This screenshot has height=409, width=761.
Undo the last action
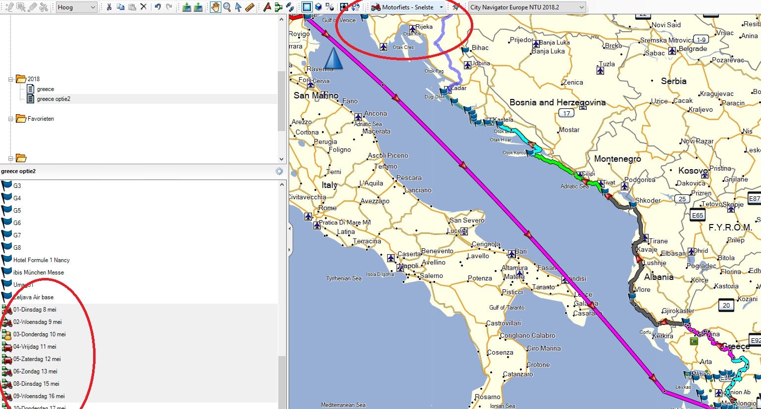(157, 7)
